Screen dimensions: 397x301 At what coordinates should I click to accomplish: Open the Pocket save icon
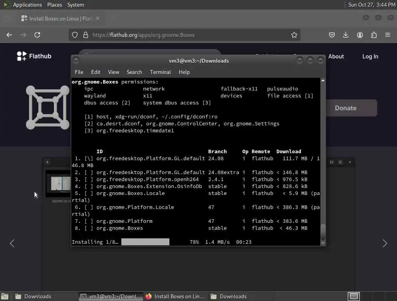coord(332,35)
